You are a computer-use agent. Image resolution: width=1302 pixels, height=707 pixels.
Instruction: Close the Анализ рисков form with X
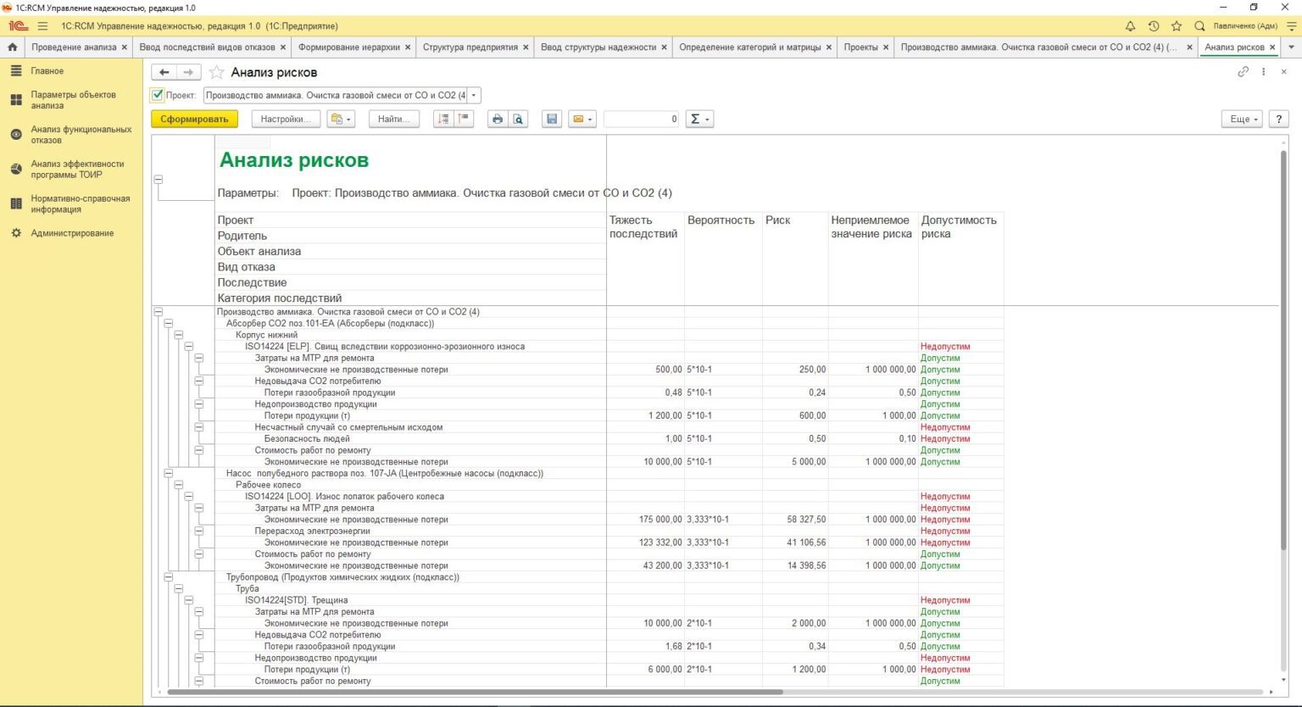point(1283,72)
